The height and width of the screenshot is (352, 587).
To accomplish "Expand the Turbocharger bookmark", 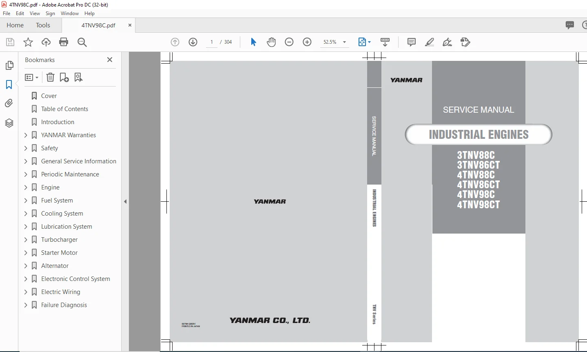I will coord(26,240).
